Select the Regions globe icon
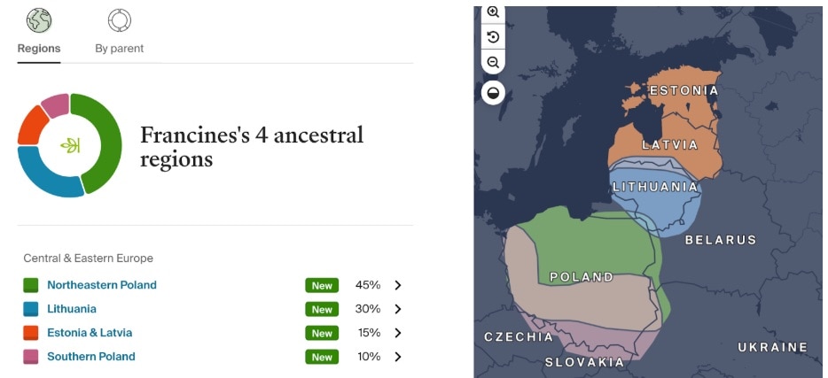 coord(39,20)
